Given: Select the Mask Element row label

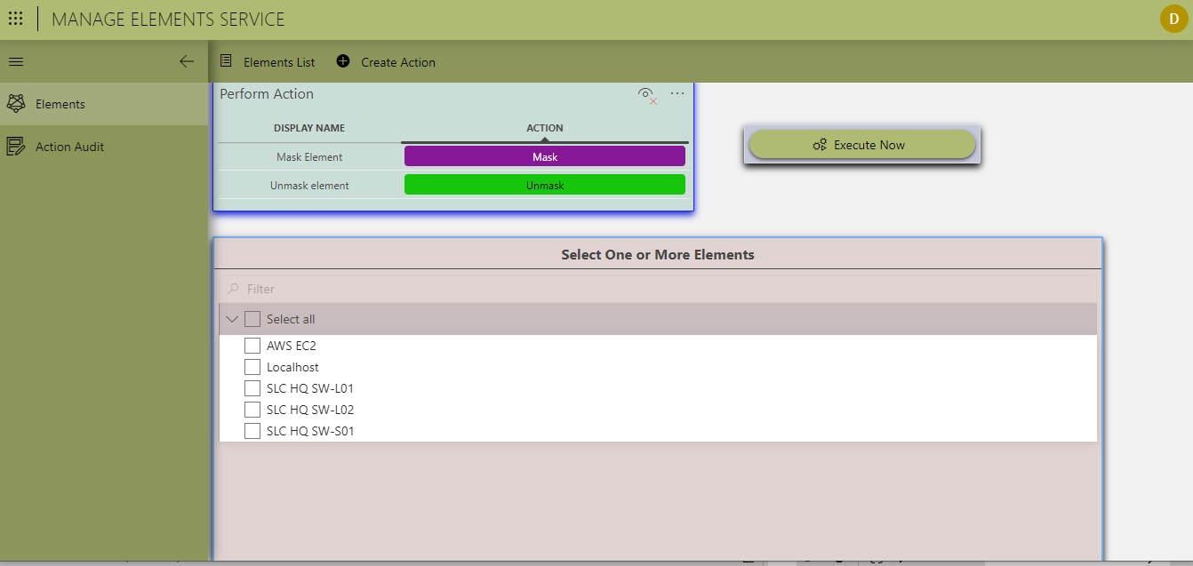Looking at the screenshot, I should (309, 157).
